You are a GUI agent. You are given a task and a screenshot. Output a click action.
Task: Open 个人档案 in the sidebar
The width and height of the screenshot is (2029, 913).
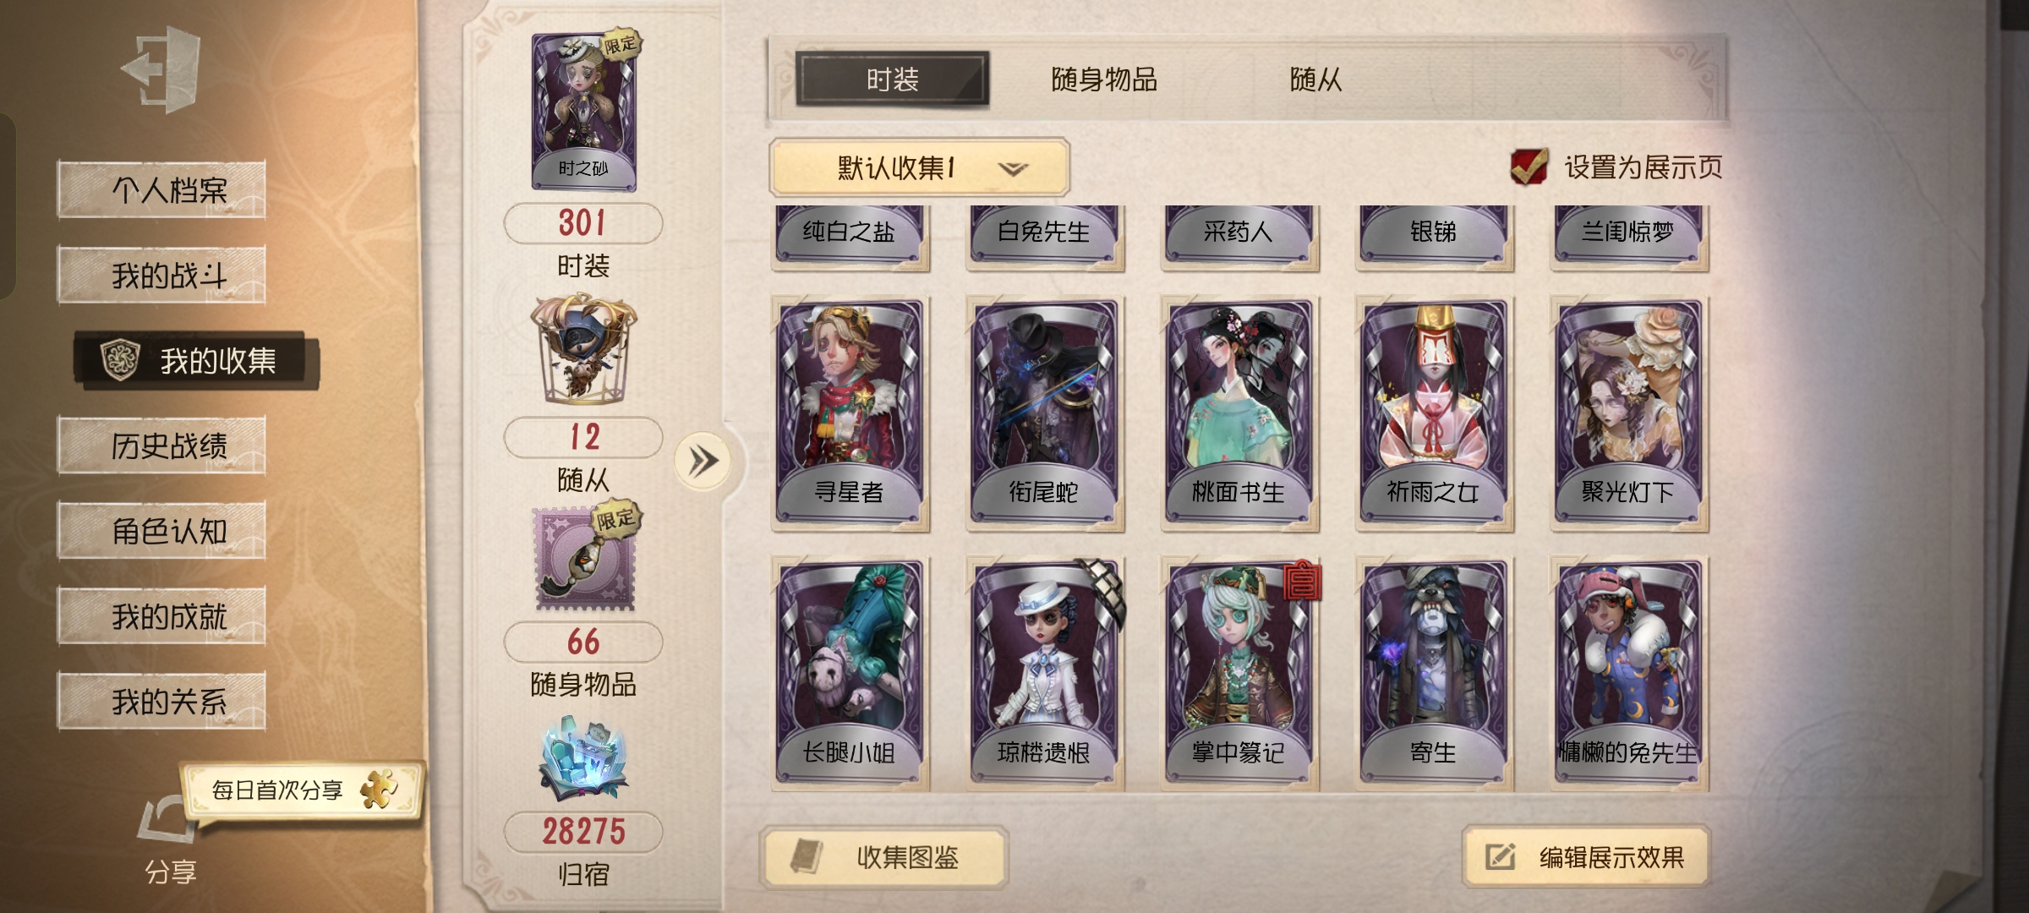[x=161, y=189]
